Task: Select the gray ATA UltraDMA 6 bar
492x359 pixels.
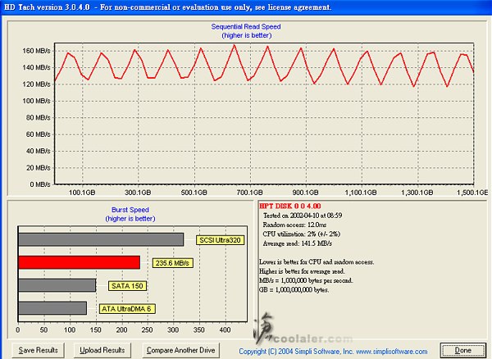Action: pyautogui.click(x=52, y=308)
